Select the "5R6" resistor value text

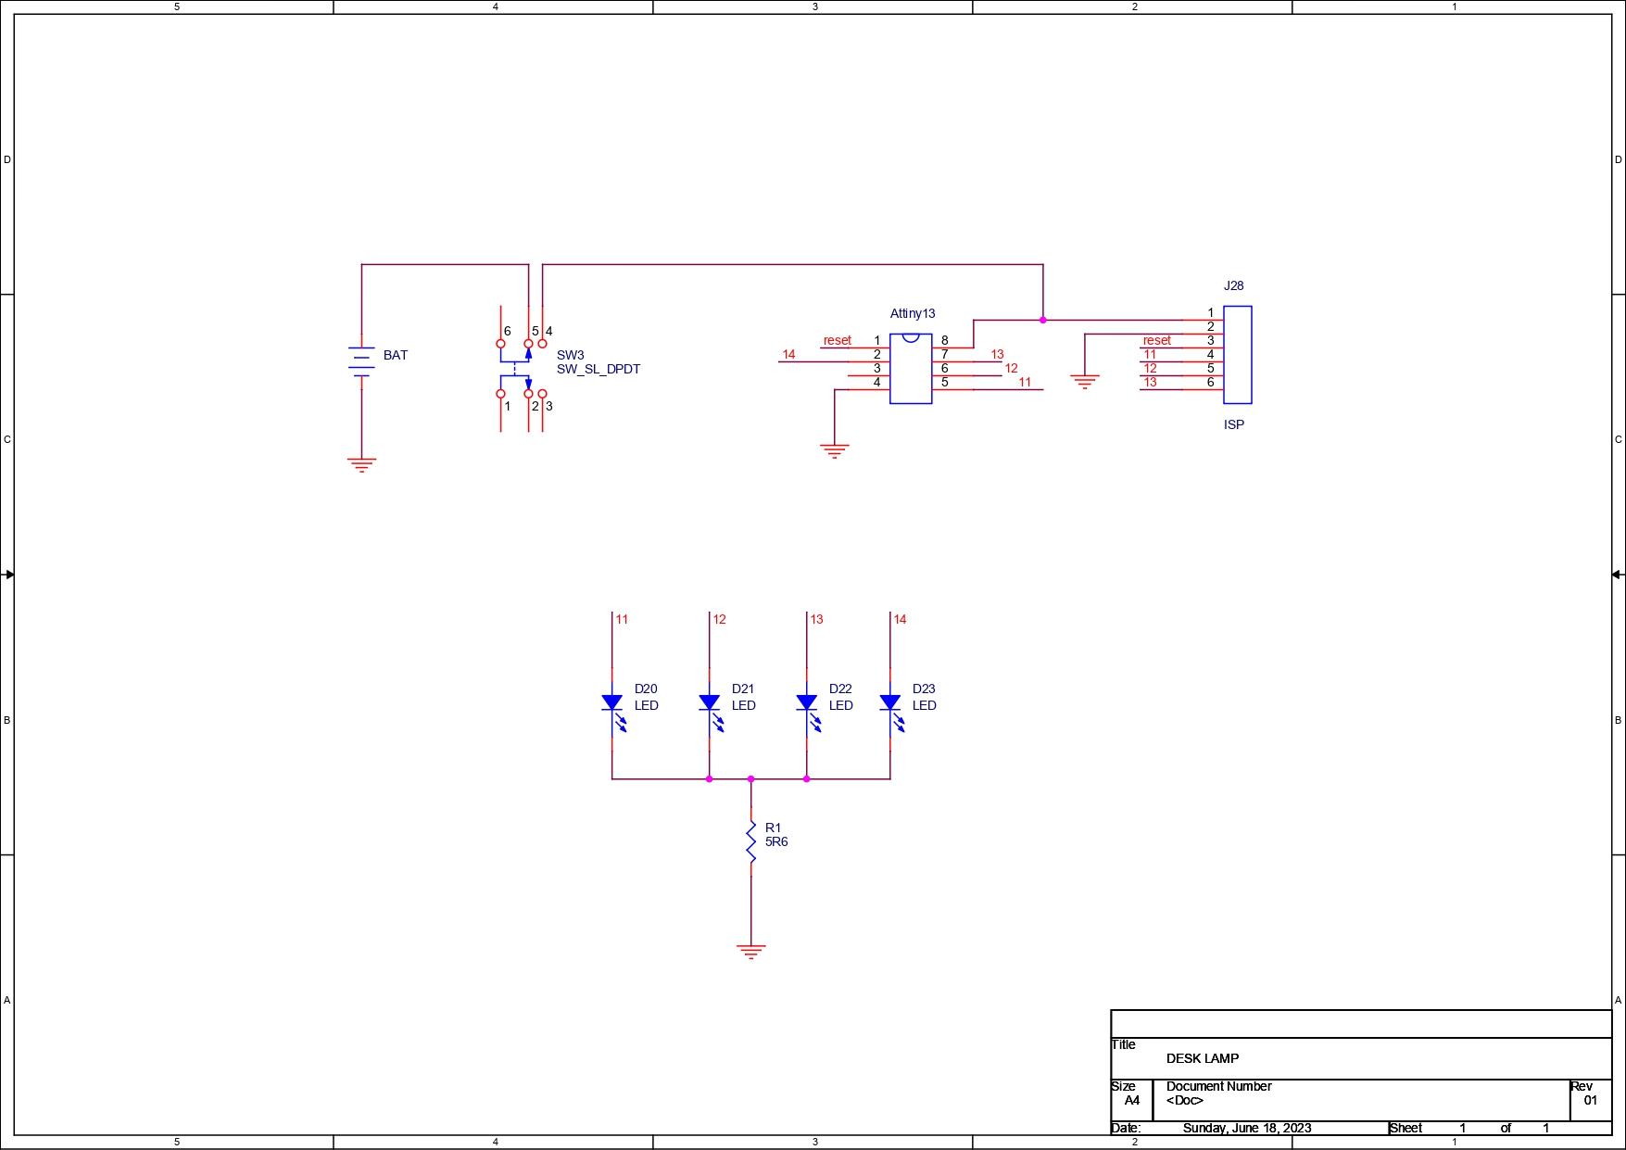[776, 841]
